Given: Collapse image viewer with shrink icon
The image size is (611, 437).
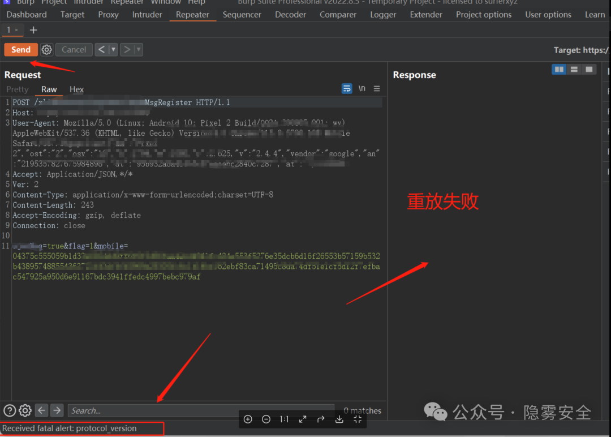Looking at the screenshot, I should (x=358, y=419).
